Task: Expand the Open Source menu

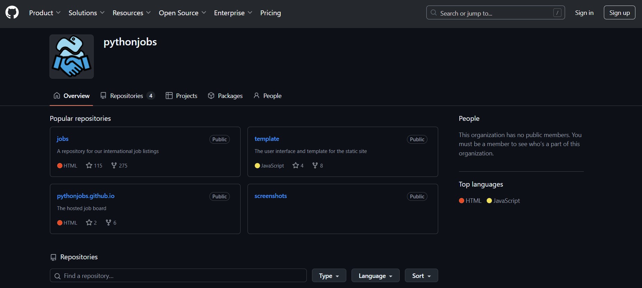Action: coord(182,13)
